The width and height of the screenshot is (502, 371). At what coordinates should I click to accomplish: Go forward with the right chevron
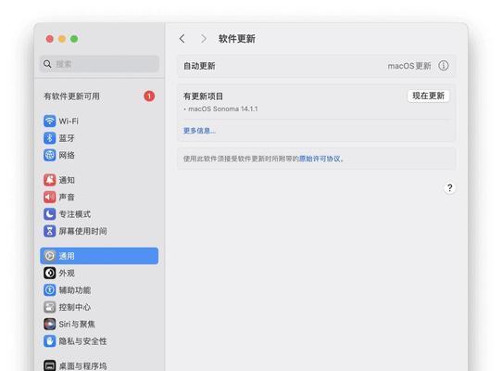coord(203,39)
